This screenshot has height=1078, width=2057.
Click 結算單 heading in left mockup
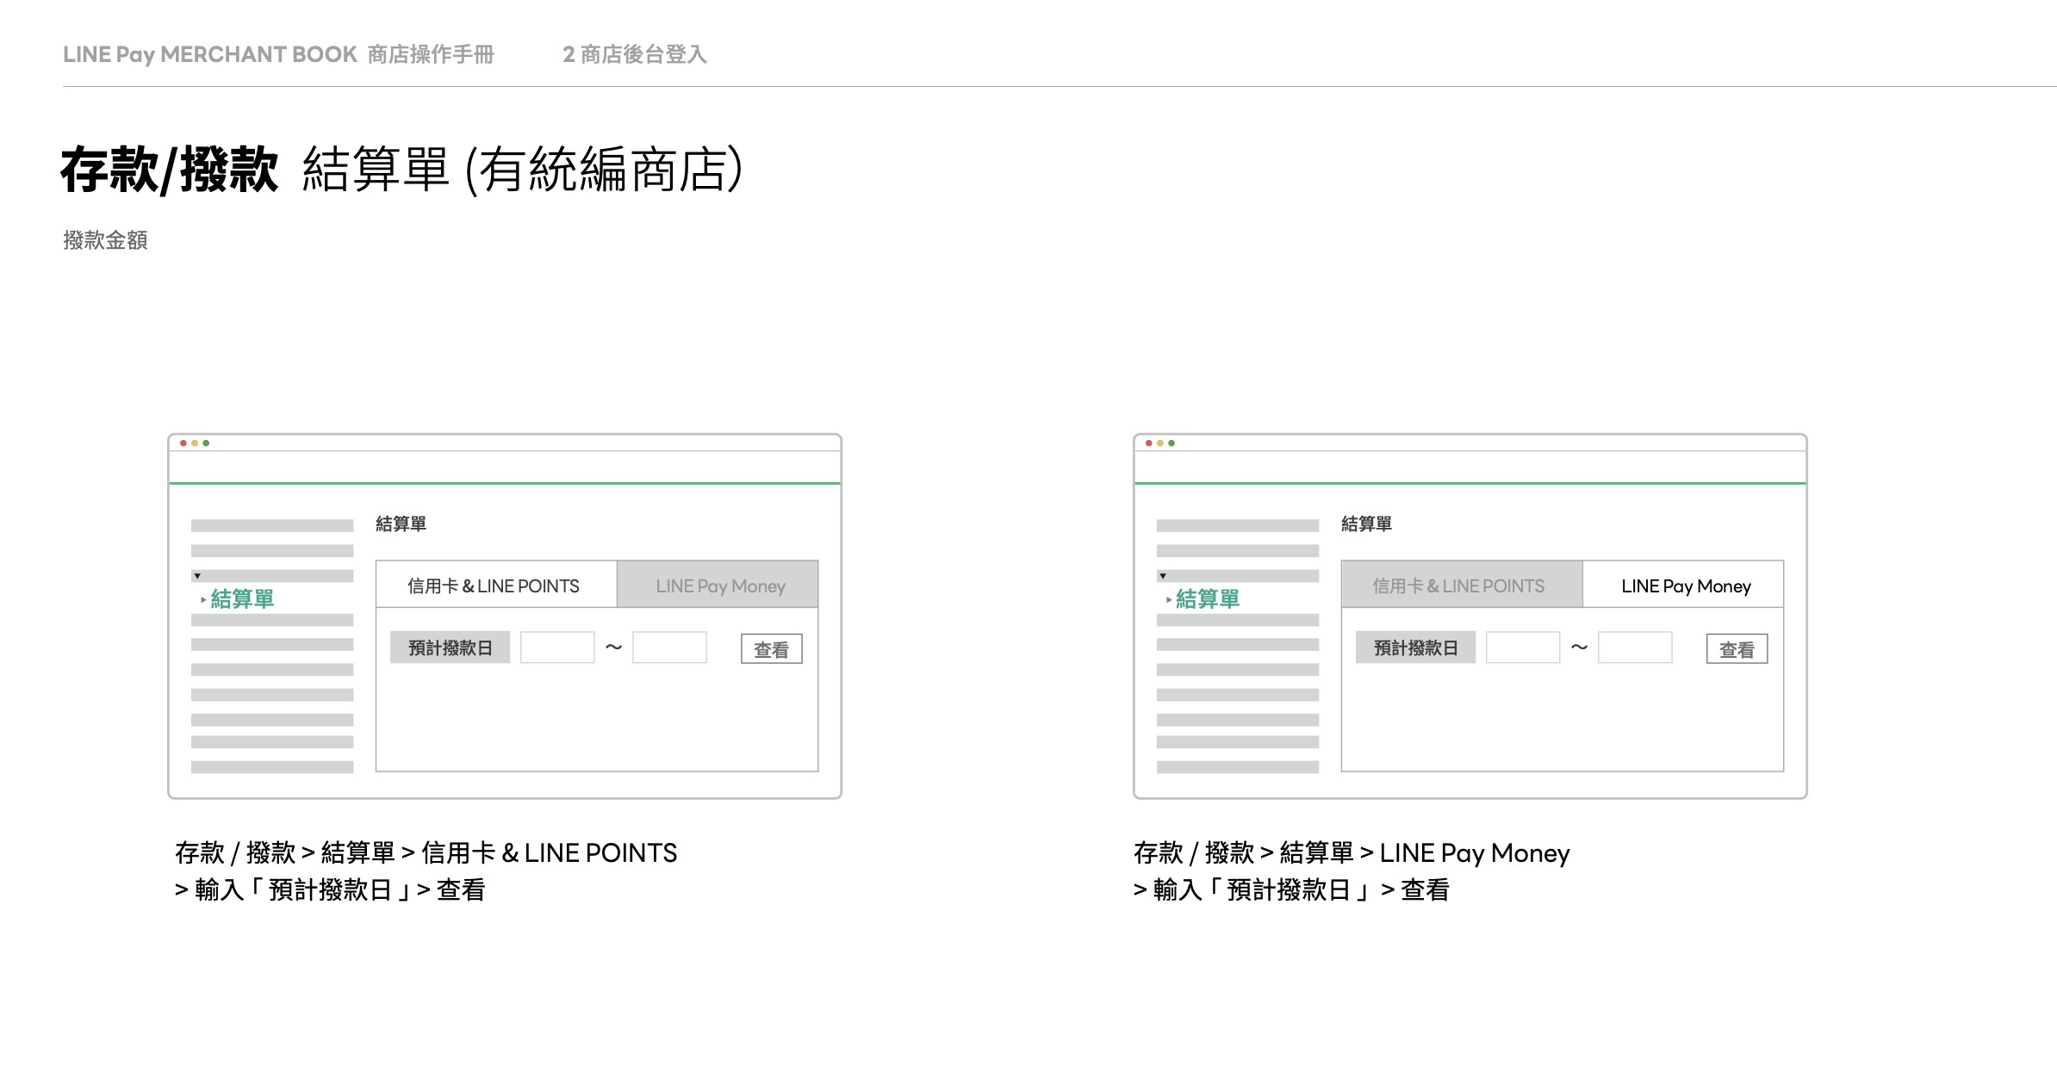coord(401,524)
